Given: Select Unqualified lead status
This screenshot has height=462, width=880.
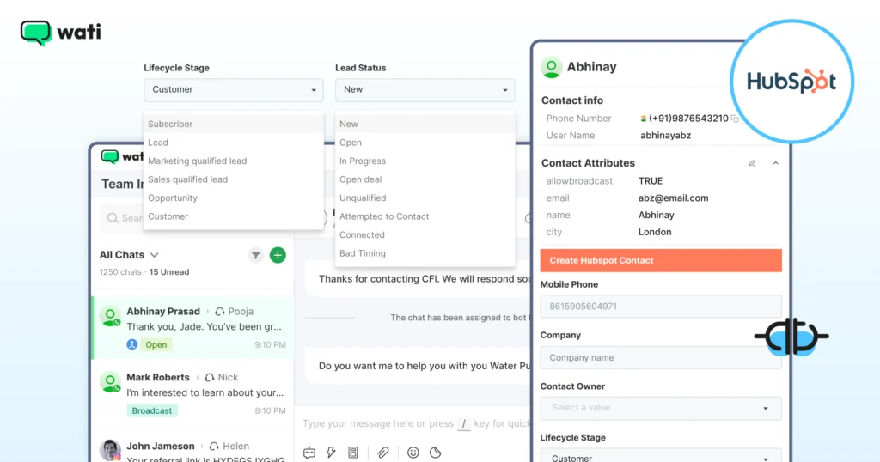Looking at the screenshot, I should point(425,198).
